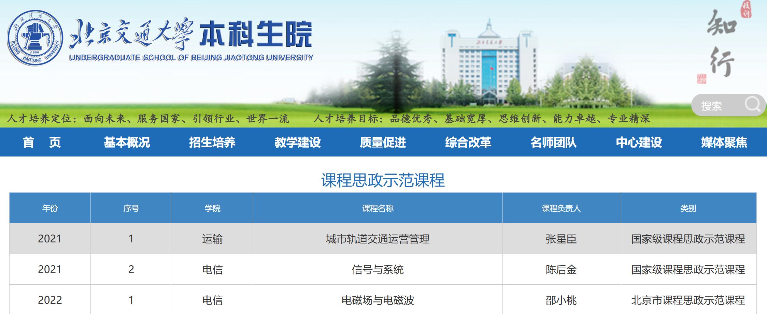Click the 北京市课程思政示范课程 category cell
Screen dimensions: 767x314
click(688, 300)
